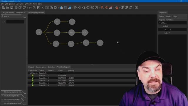Click the gray gear settings toolbar icon
188x106 pixels.
pyautogui.click(x=56, y=8)
